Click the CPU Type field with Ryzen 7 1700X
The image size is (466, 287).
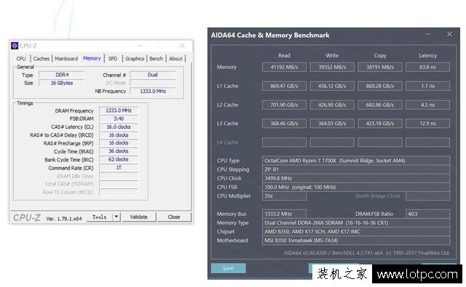(x=356, y=161)
